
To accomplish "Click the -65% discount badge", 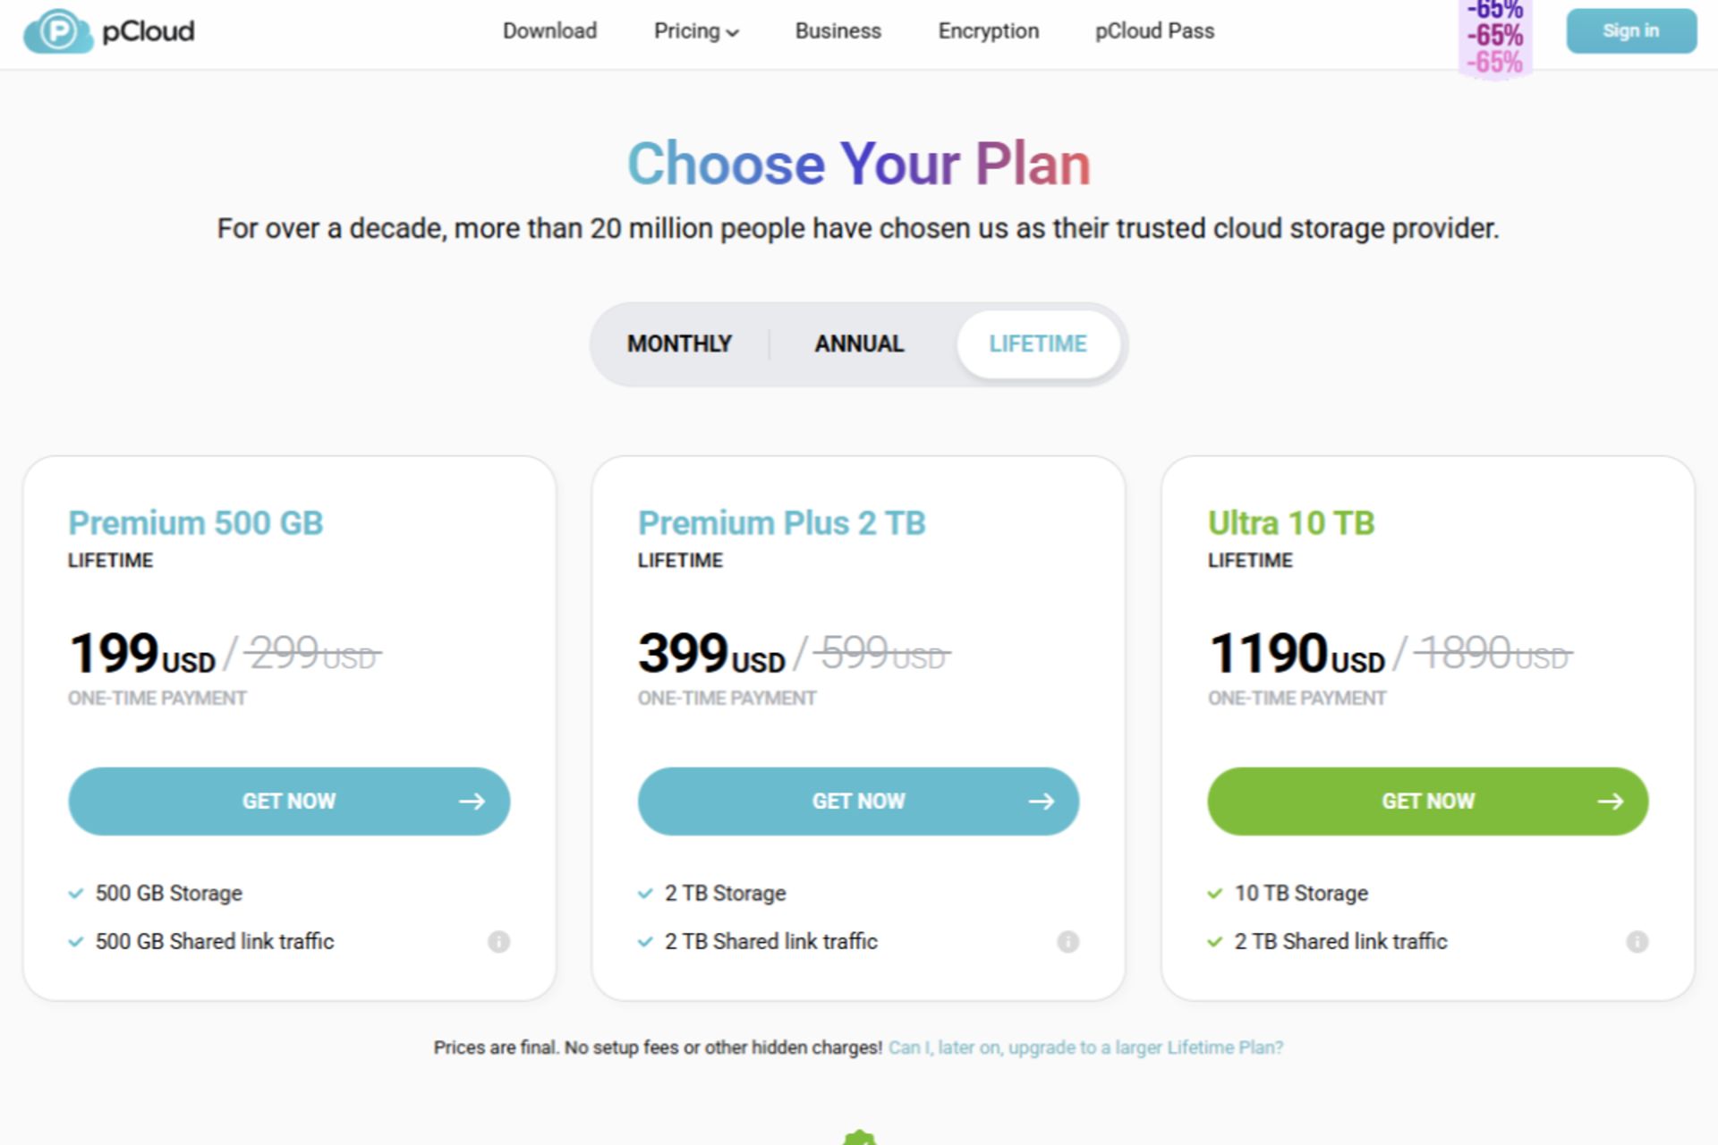I will coord(1495,38).
